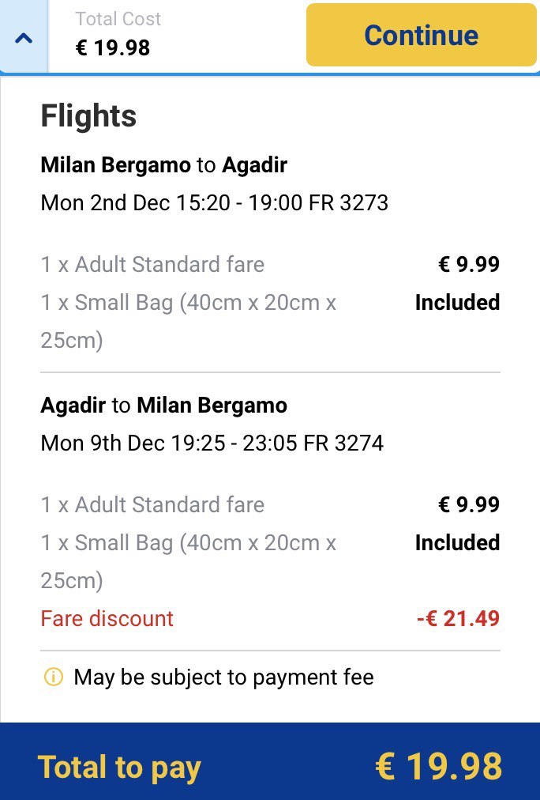Click the Mon 9th Dec FR 3274 flight line

pos(212,443)
